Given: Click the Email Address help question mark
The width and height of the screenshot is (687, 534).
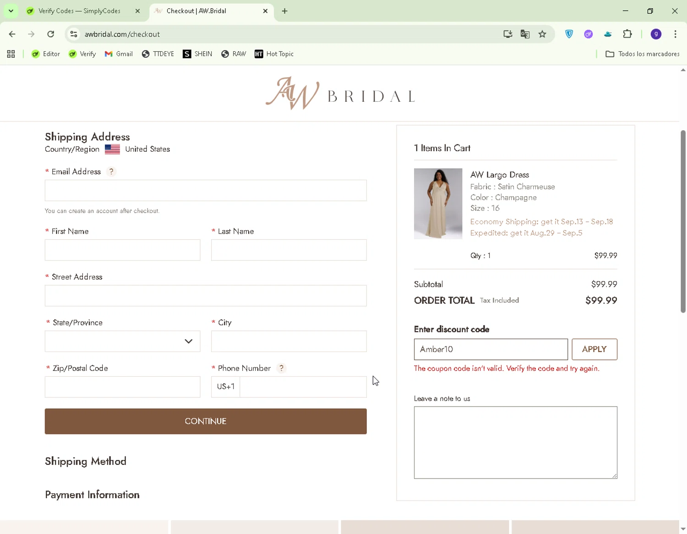Looking at the screenshot, I should (x=111, y=171).
